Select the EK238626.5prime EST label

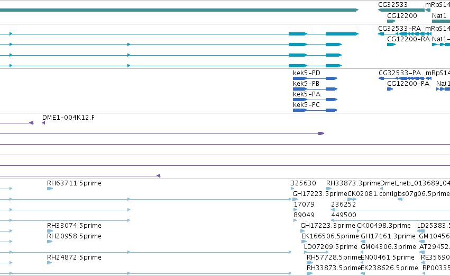pyautogui.click(x=389, y=268)
